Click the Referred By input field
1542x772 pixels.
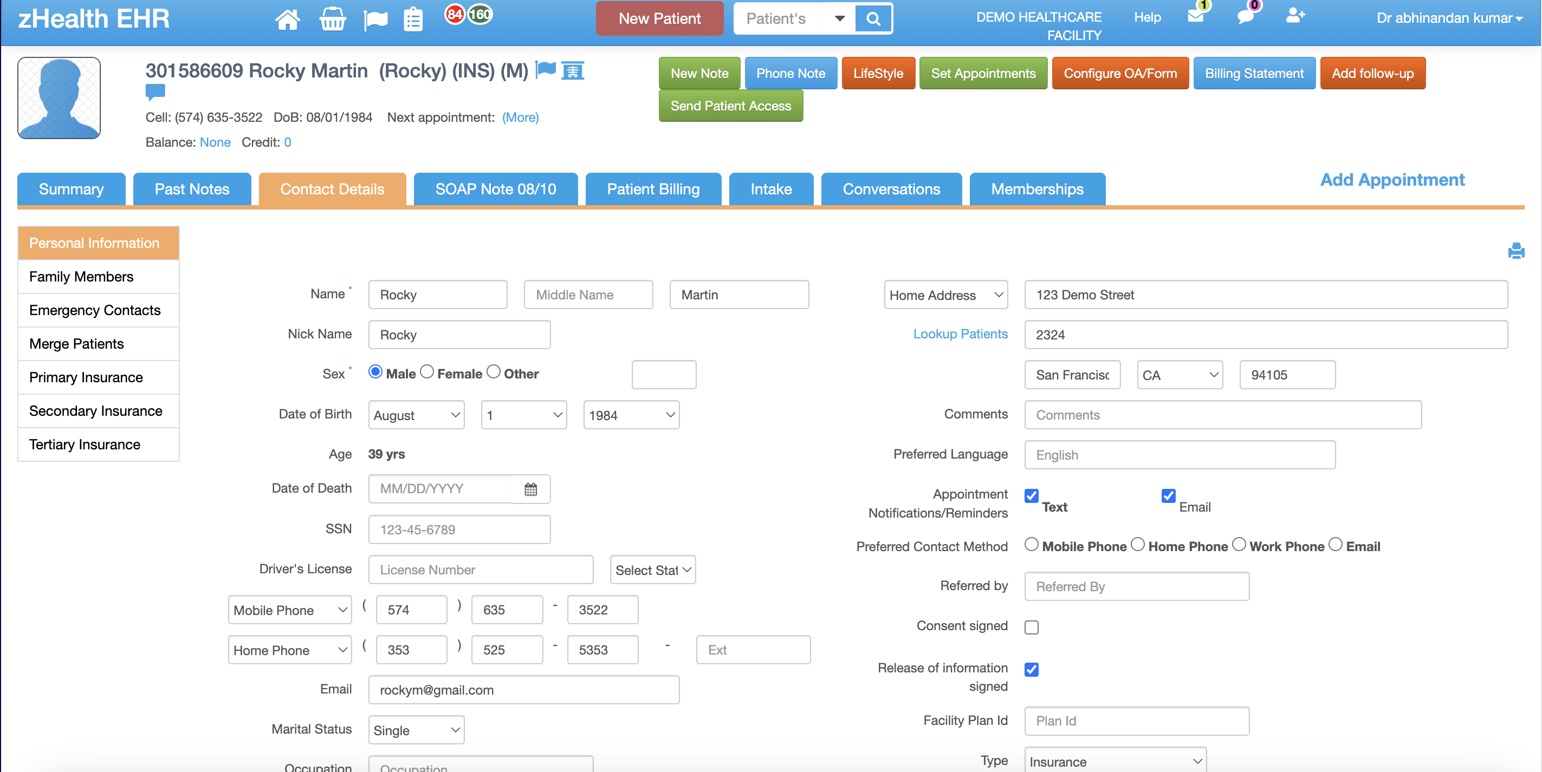pos(1137,587)
